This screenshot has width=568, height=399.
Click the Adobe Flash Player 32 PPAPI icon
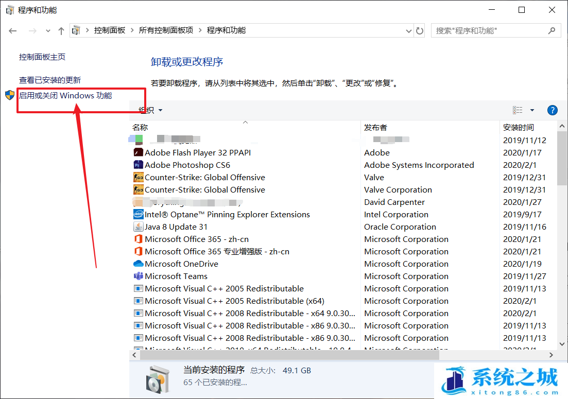pos(139,152)
